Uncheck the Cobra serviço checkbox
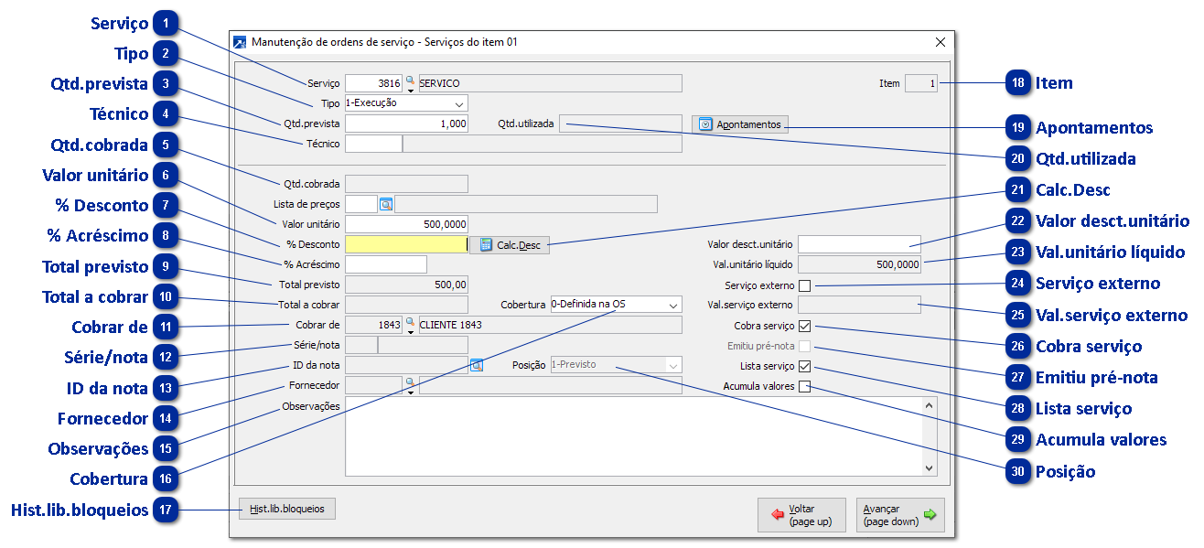Viewport: 1204px width, 548px height. click(805, 326)
